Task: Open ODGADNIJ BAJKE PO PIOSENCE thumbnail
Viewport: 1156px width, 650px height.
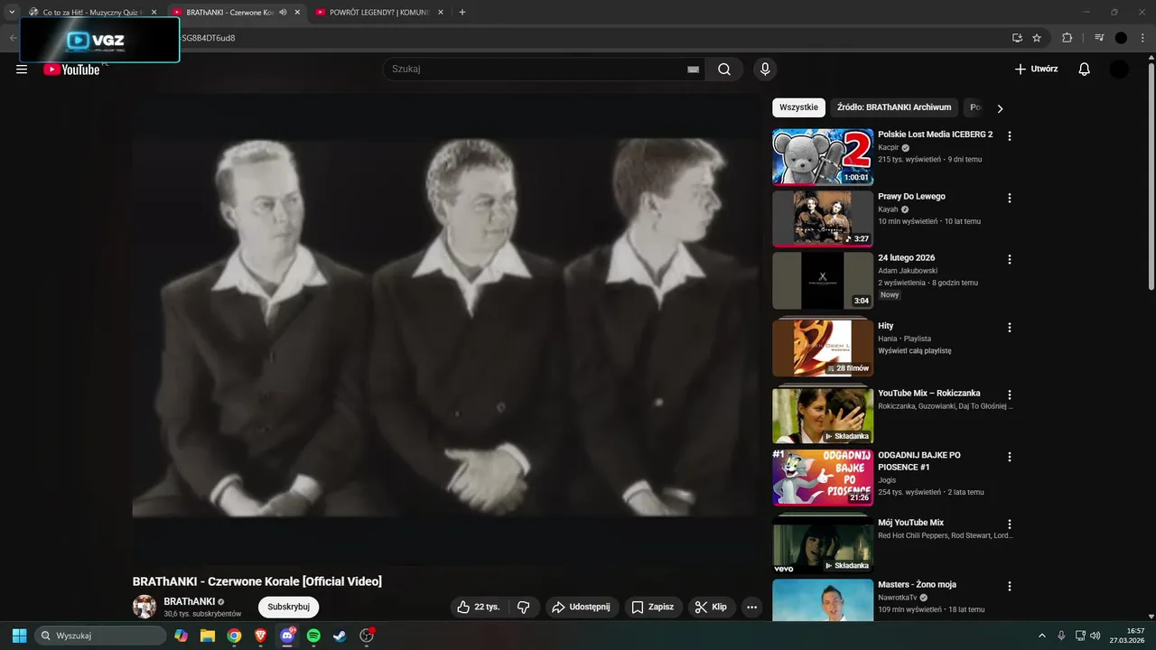Action: coord(823,478)
